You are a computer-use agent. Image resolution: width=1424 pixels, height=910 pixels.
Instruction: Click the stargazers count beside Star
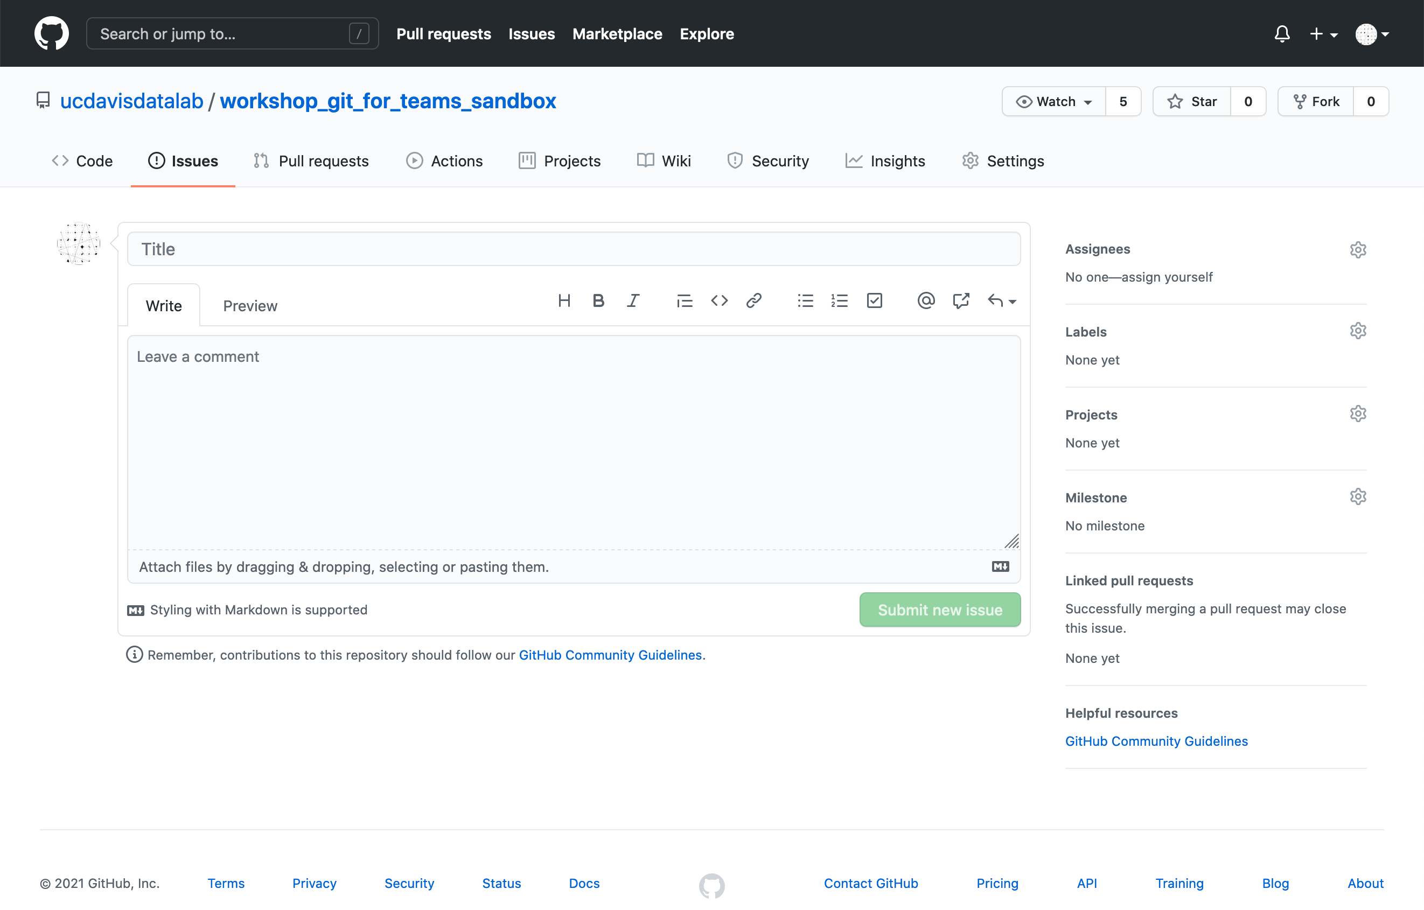click(x=1248, y=101)
